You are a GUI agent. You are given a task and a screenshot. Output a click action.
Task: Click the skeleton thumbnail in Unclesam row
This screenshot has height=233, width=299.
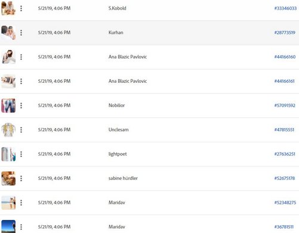pos(8,130)
